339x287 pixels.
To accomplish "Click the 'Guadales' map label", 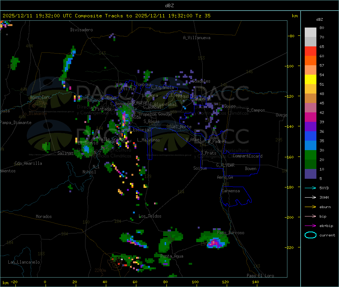I will 201,81.
